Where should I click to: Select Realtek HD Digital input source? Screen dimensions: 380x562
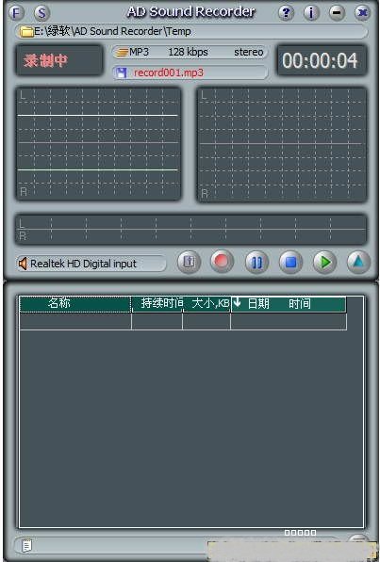click(x=83, y=265)
